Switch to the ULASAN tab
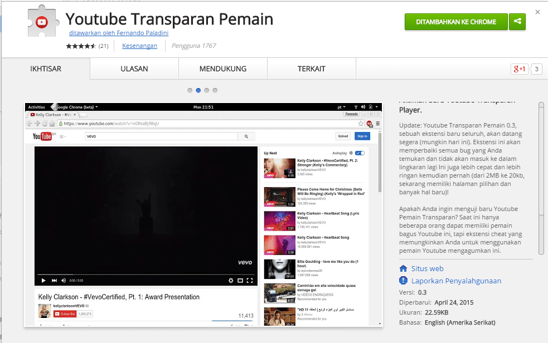This screenshot has width=548, height=343. (134, 68)
